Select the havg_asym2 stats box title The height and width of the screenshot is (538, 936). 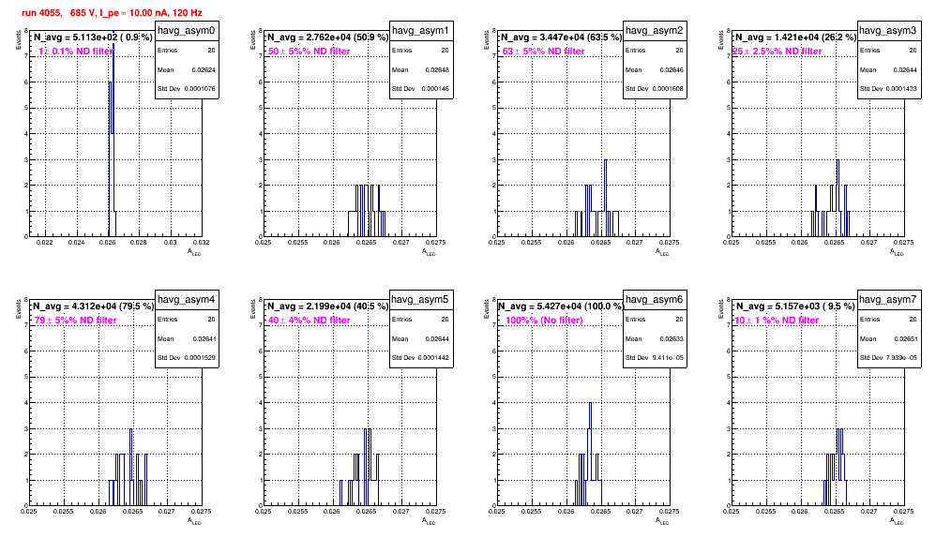pos(655,30)
